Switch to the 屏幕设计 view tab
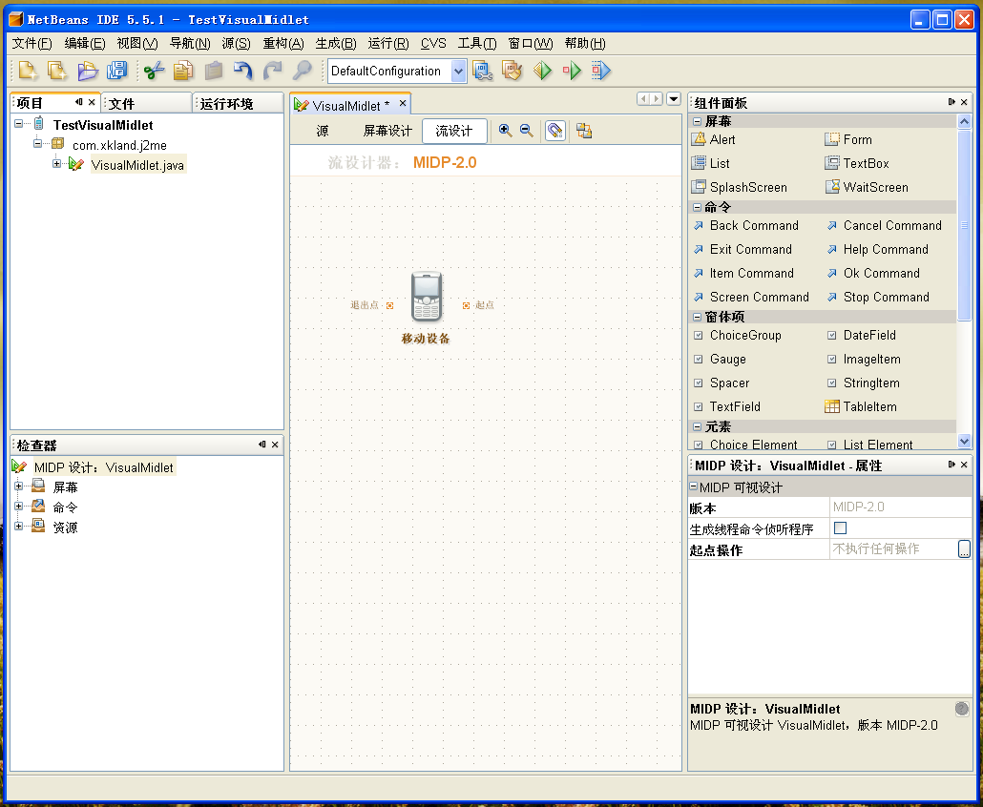This screenshot has width=983, height=807. [387, 131]
